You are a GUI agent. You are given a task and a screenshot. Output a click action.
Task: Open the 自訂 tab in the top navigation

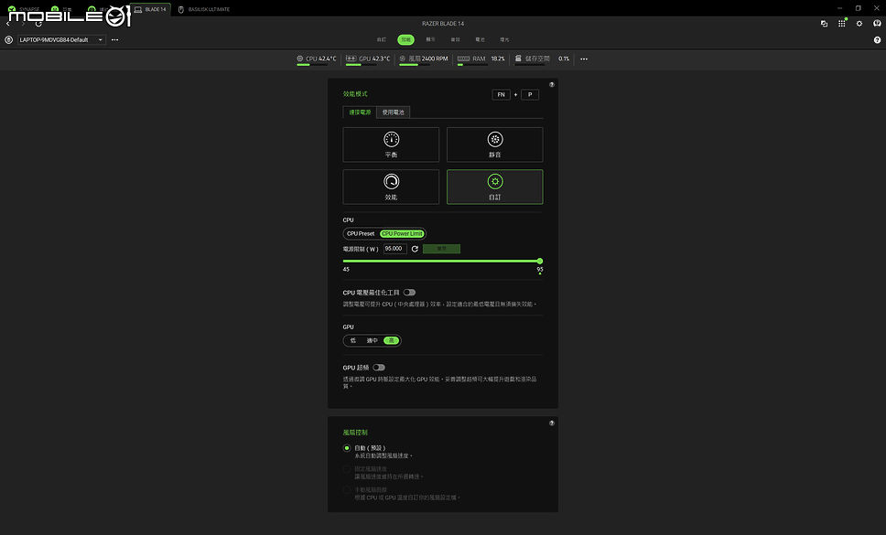click(x=382, y=39)
